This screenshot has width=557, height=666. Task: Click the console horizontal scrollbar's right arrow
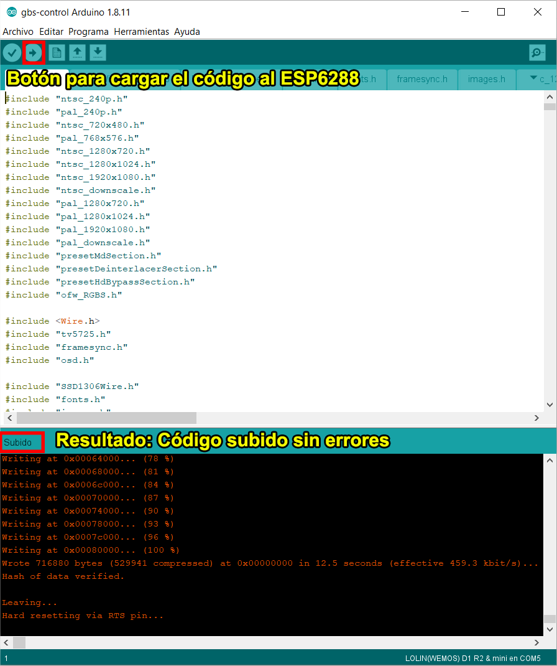click(536, 642)
